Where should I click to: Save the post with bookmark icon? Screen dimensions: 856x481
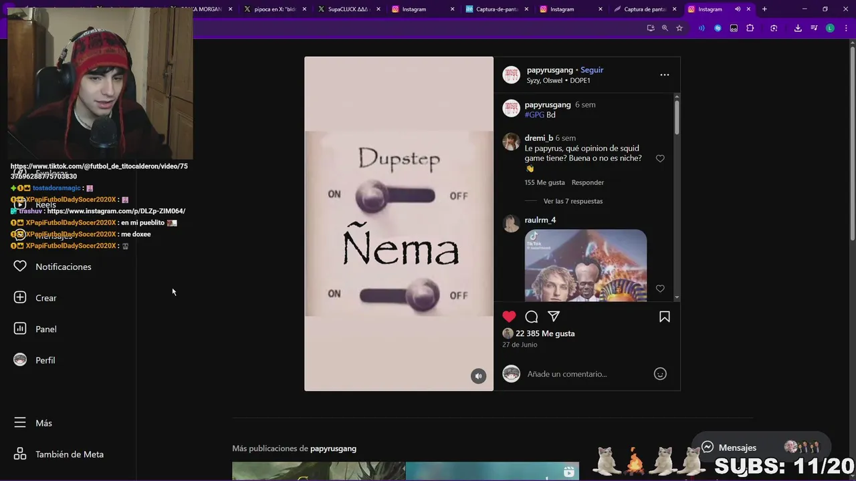pos(665,317)
